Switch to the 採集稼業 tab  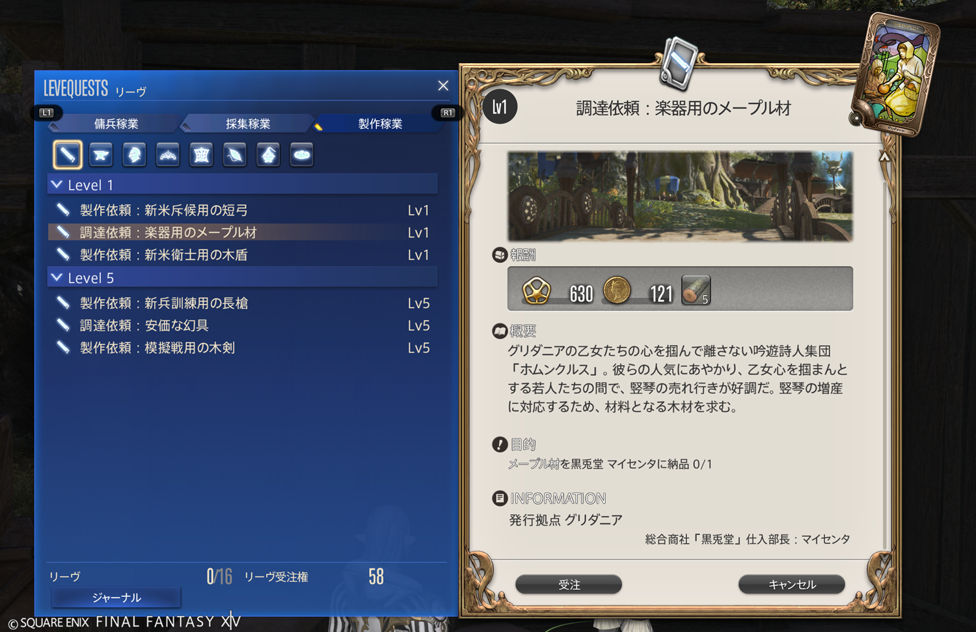248,124
